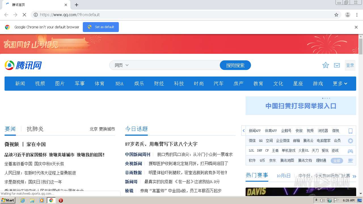Click the Chrome taskbar icon
363x204 pixels.
click(x=51, y=200)
